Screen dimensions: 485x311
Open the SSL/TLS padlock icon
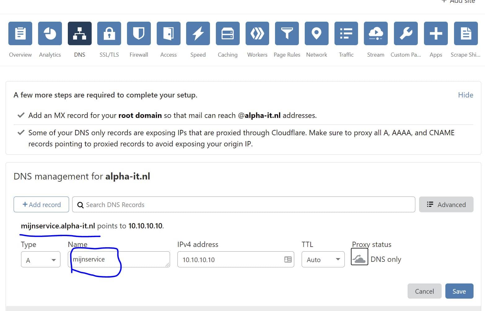click(109, 33)
